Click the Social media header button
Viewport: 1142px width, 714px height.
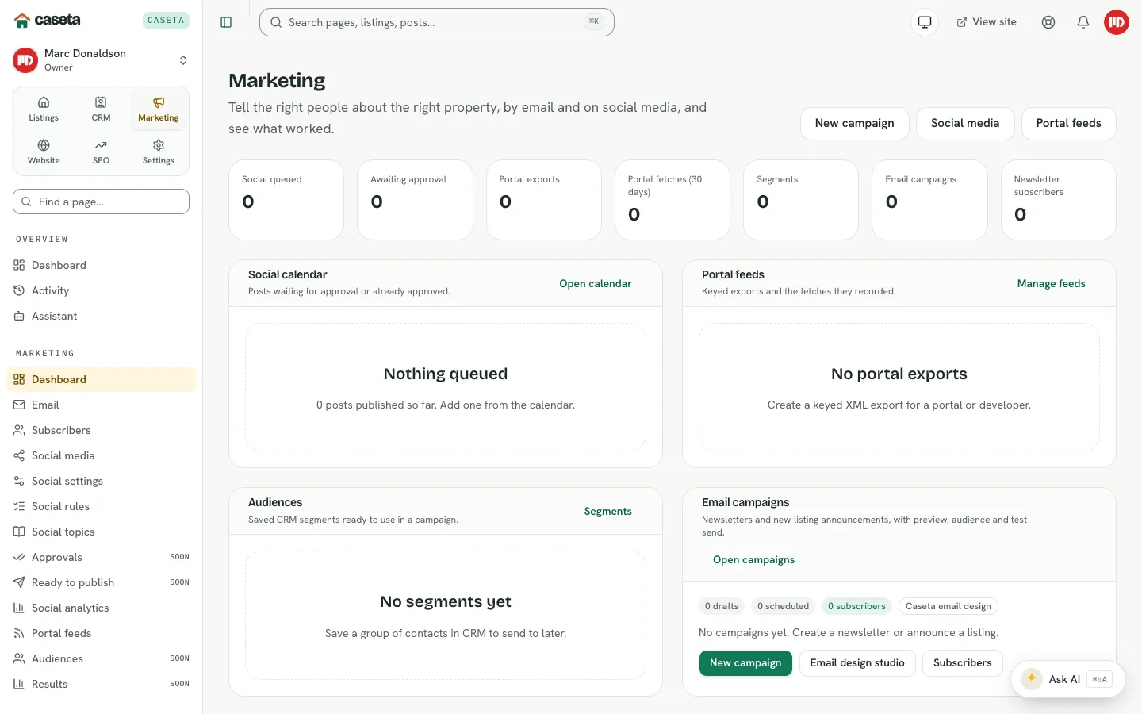click(965, 123)
